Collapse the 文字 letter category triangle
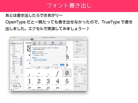 click(x=11, y=45)
